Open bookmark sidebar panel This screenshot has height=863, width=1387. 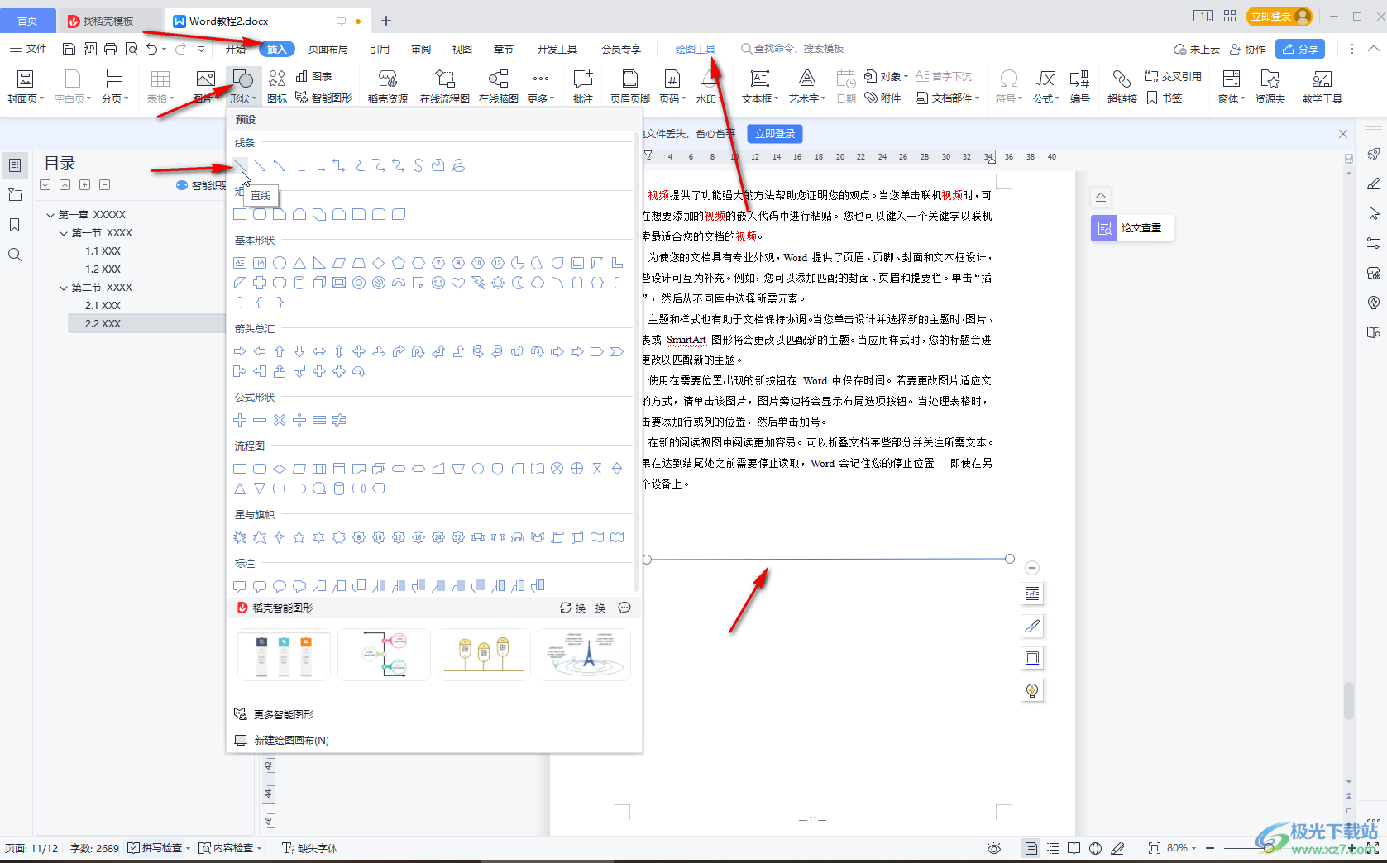[15, 225]
